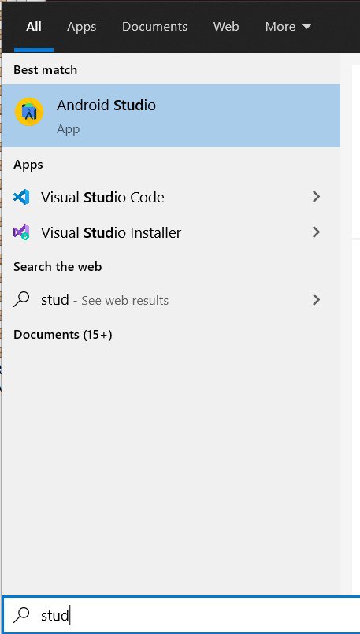Expand the 'stud' web results arrow
This screenshot has height=634, width=360.
tap(317, 299)
